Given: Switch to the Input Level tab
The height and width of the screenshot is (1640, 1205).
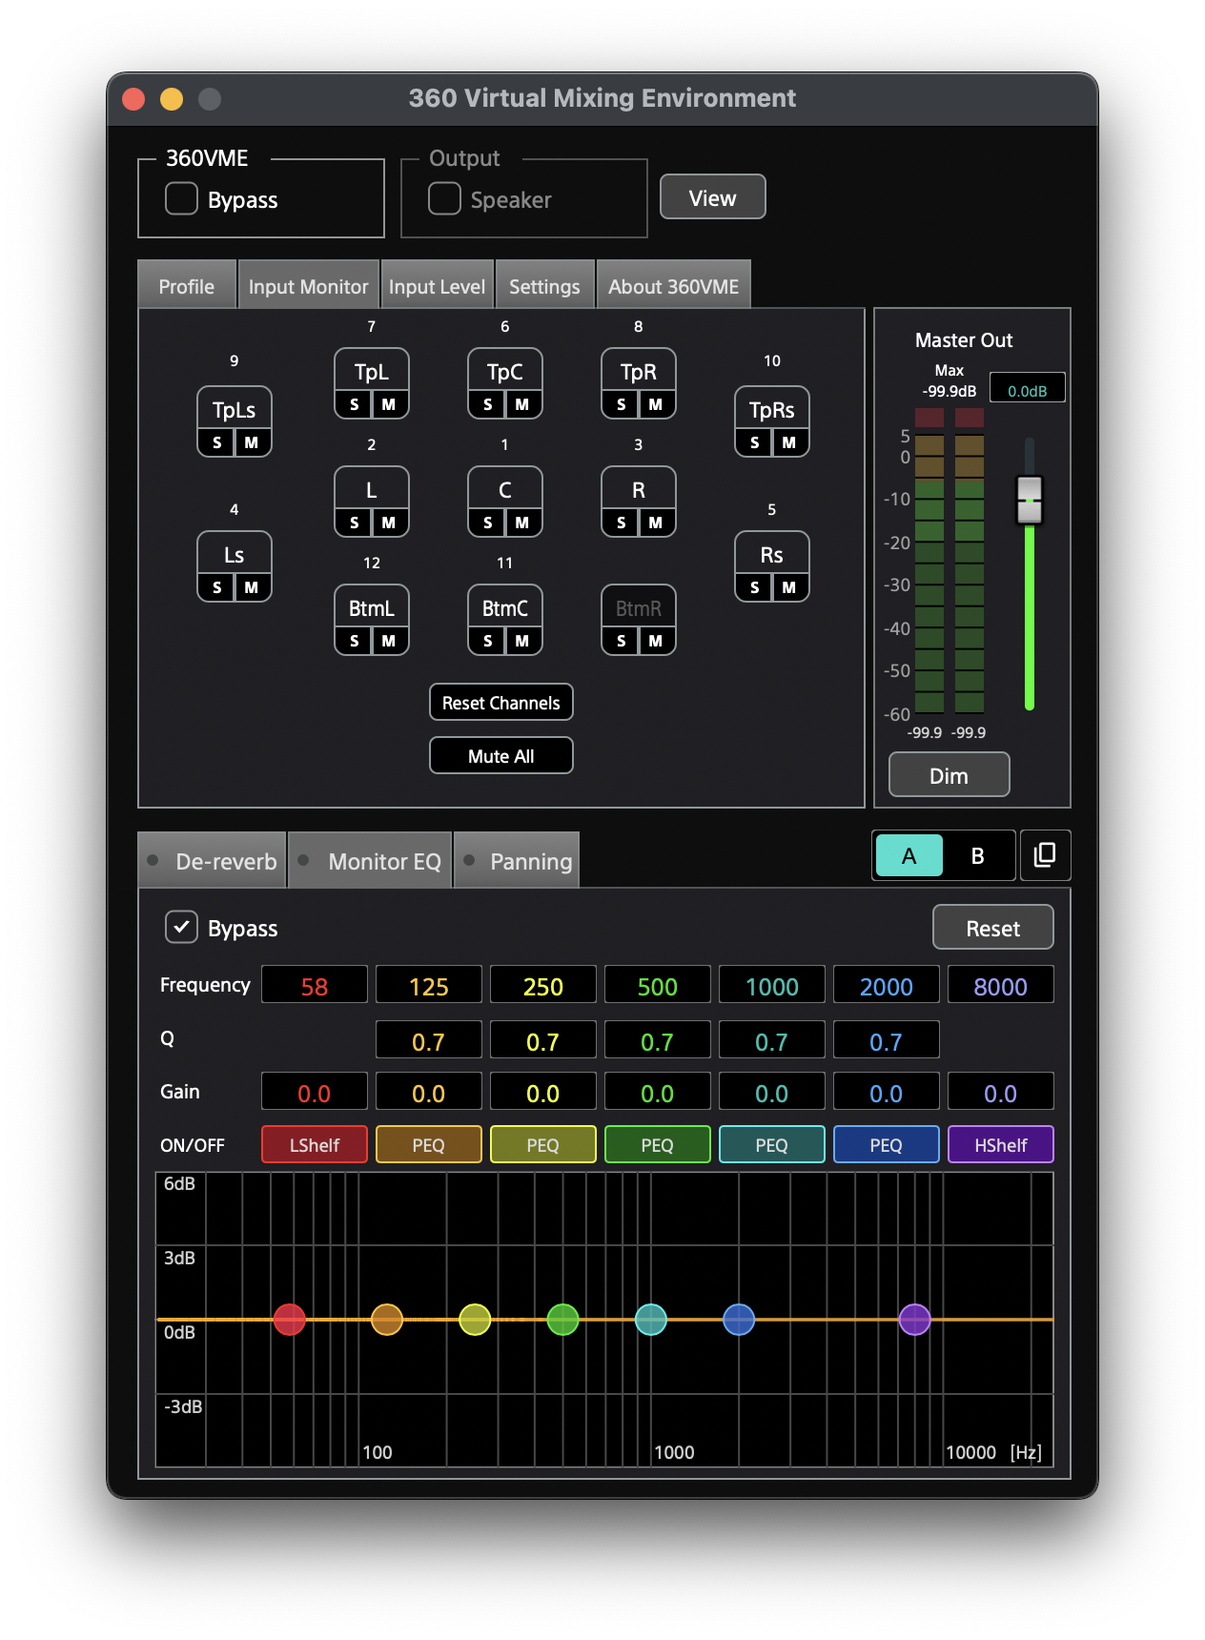Looking at the screenshot, I should tap(437, 286).
